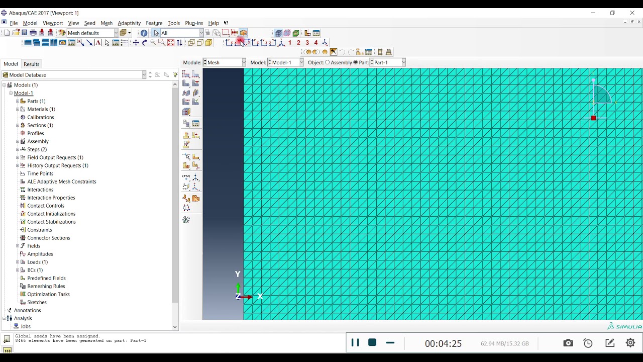Screen dimensions: 643x362
Task: Open the Module dropdown showing Mesh
Action: click(x=225, y=62)
